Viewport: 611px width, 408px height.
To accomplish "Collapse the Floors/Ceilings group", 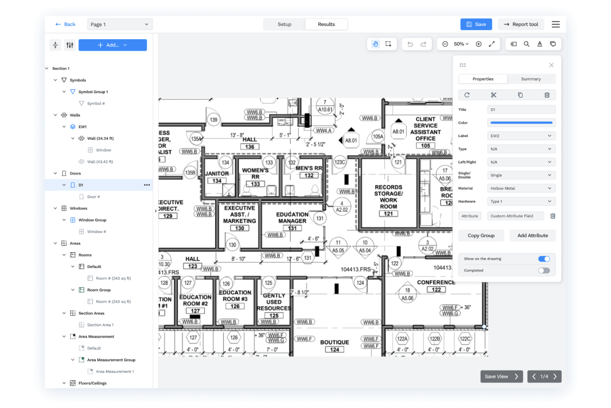I will [64, 383].
